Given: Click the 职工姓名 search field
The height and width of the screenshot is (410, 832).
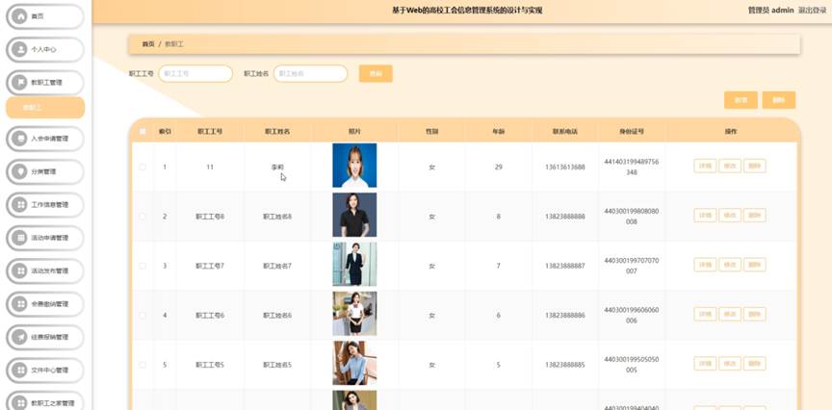Looking at the screenshot, I should coord(310,74).
